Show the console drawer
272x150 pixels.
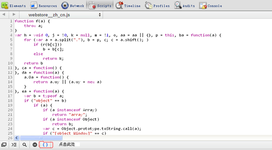click(x=14, y=145)
